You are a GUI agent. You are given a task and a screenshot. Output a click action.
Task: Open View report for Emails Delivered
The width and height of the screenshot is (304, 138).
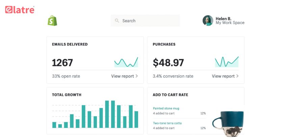(123, 76)
